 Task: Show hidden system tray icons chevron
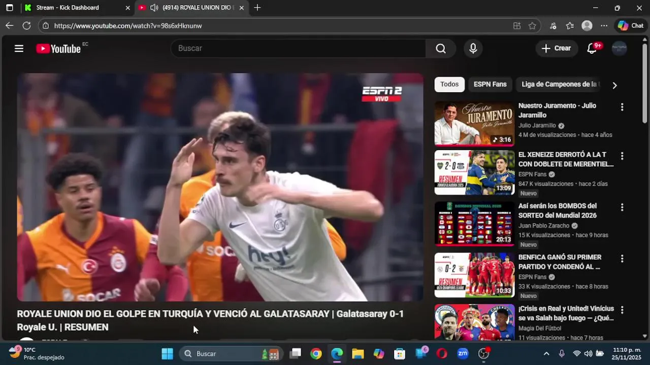click(x=546, y=353)
